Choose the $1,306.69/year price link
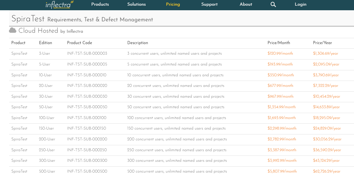 coord(326,54)
